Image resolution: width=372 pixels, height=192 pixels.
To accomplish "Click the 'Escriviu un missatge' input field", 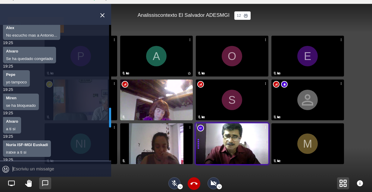I will pos(60,169).
